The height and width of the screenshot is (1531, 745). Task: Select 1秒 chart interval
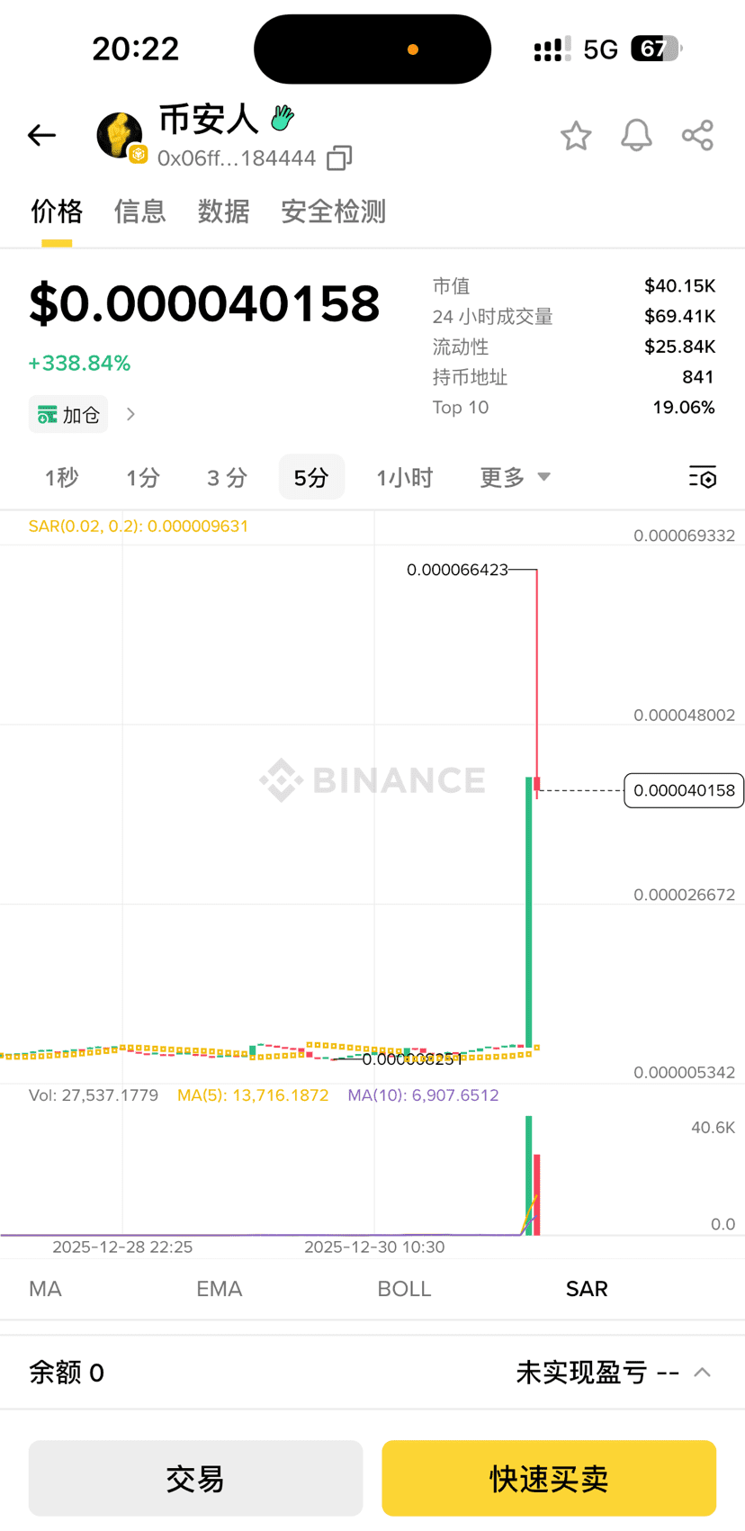tap(61, 477)
